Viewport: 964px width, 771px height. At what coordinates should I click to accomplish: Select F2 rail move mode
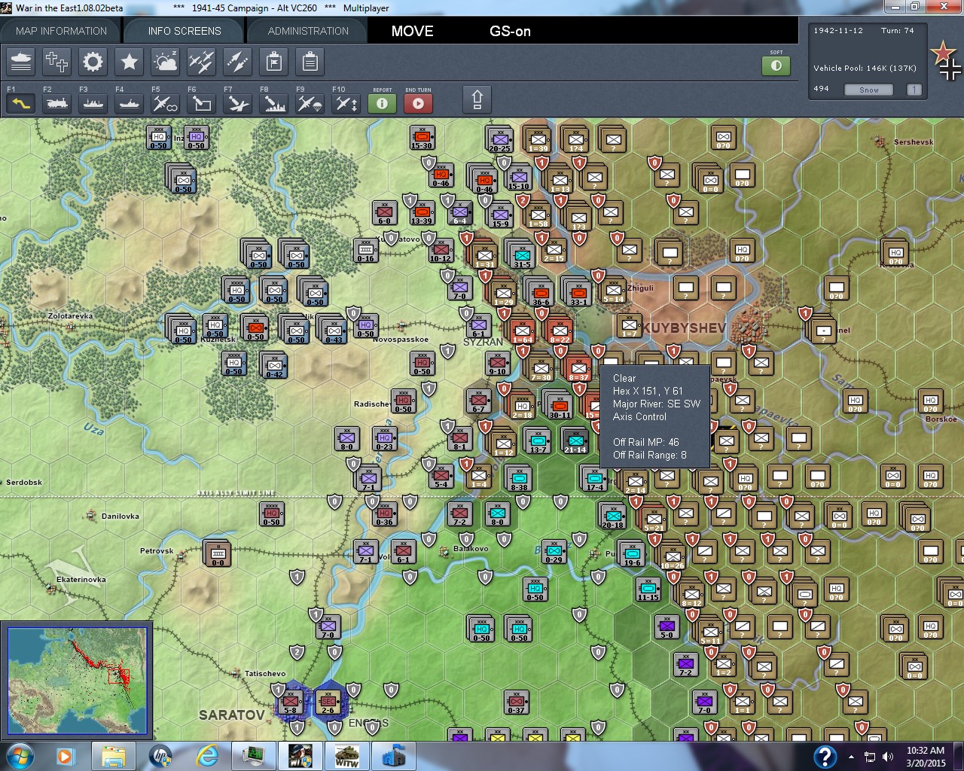pyautogui.click(x=57, y=103)
